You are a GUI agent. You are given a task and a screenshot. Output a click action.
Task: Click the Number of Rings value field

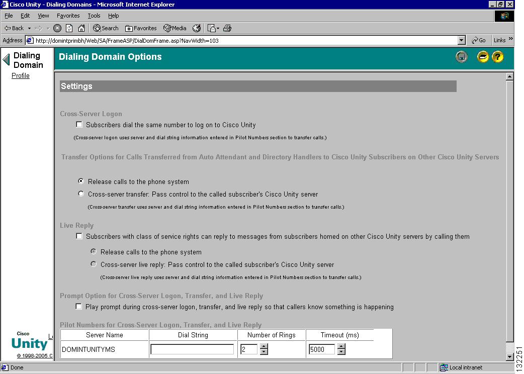[249, 349]
